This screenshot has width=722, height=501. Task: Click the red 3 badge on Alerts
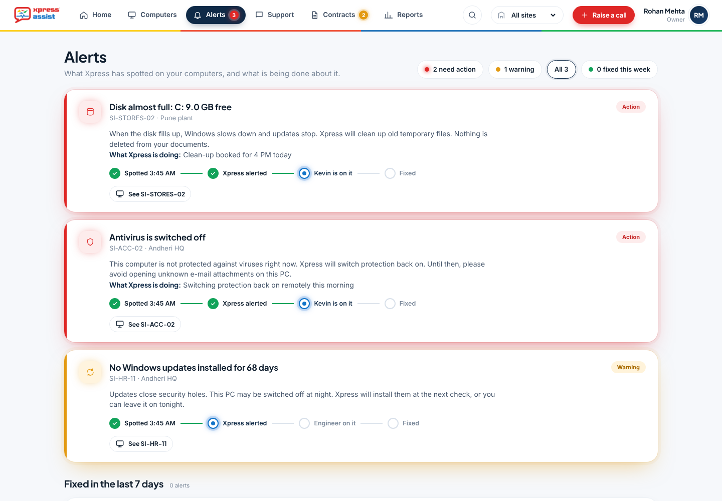pyautogui.click(x=234, y=15)
